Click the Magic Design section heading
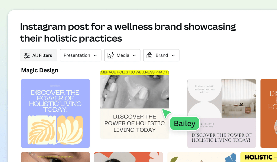This screenshot has width=277, height=162. pyautogui.click(x=40, y=70)
